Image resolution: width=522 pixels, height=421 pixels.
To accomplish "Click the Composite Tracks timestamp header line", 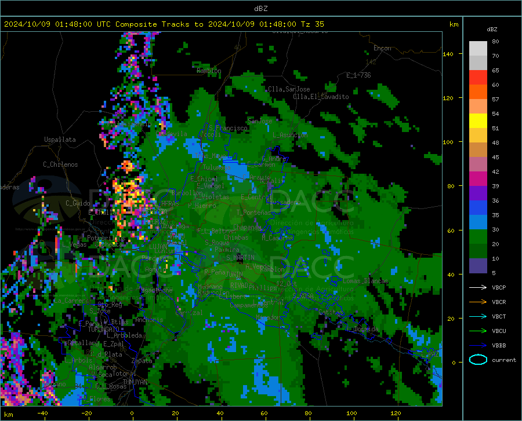I will 164,24.
